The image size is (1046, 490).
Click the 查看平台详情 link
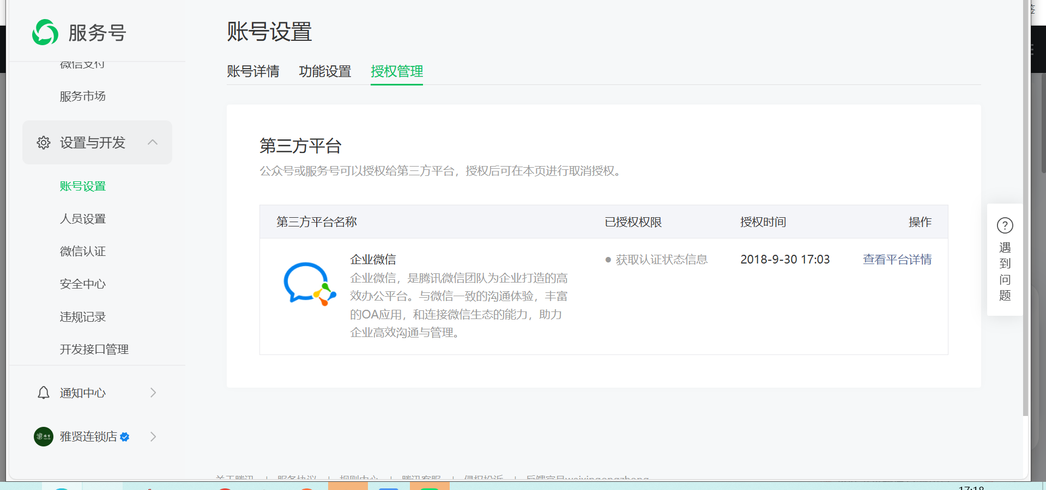point(897,260)
